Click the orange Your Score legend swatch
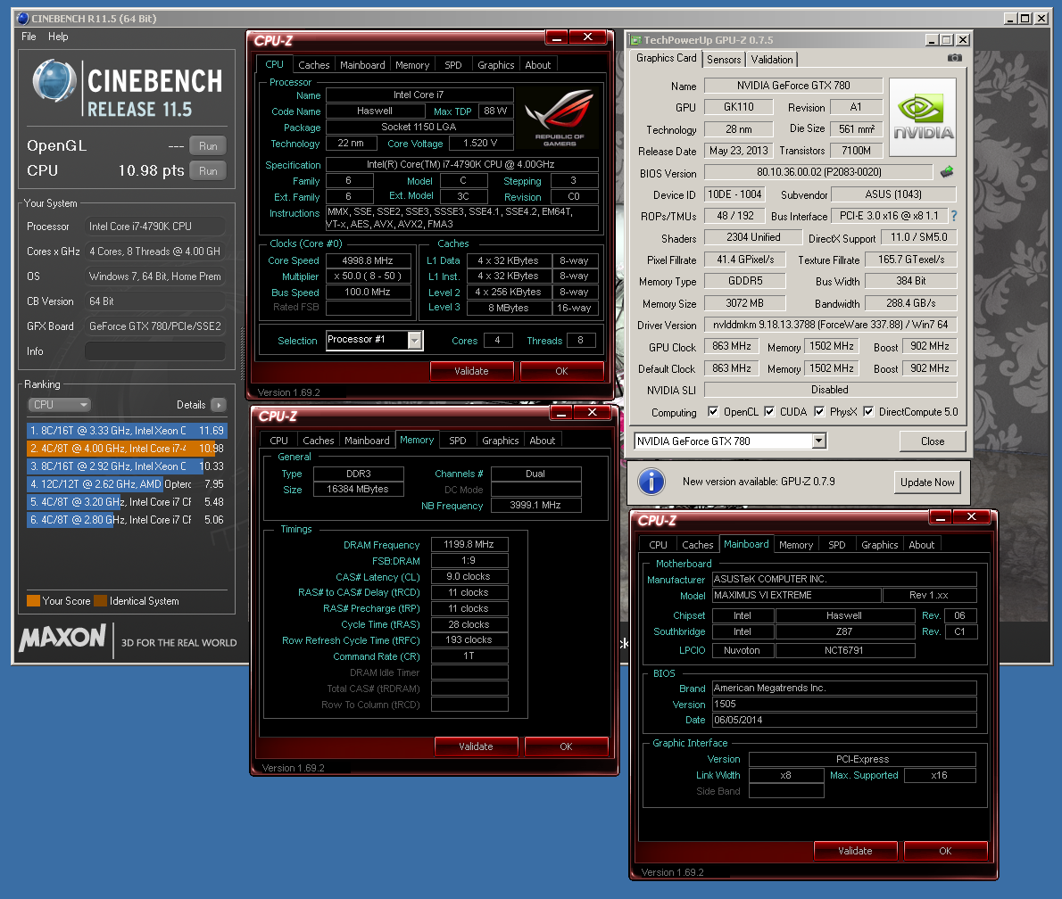 click(x=33, y=600)
